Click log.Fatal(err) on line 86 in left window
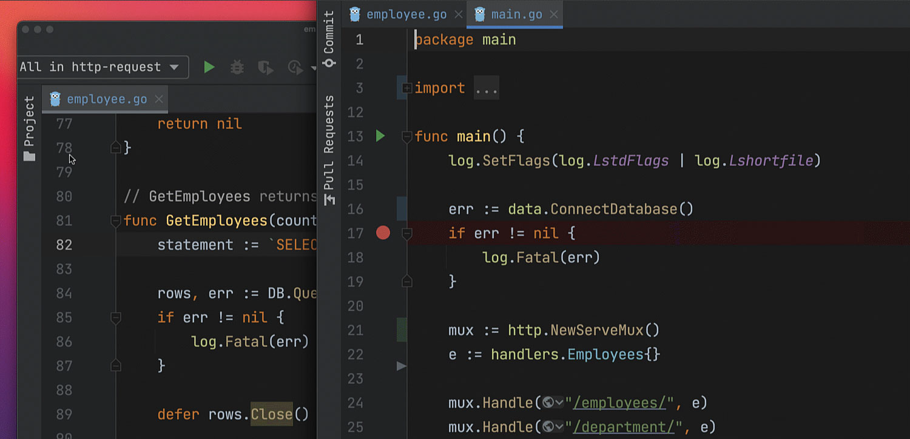 pyautogui.click(x=250, y=342)
